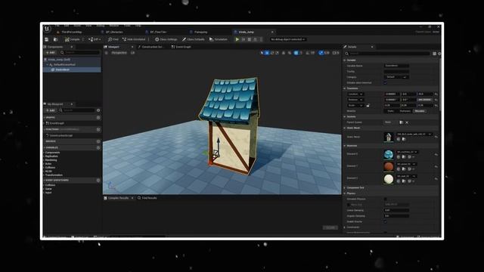Toggle grid snapping in viewport
This screenshot has height=272, width=484.
click(x=296, y=53)
